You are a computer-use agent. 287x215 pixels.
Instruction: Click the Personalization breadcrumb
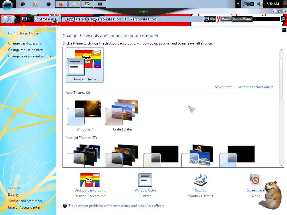click(143, 19)
